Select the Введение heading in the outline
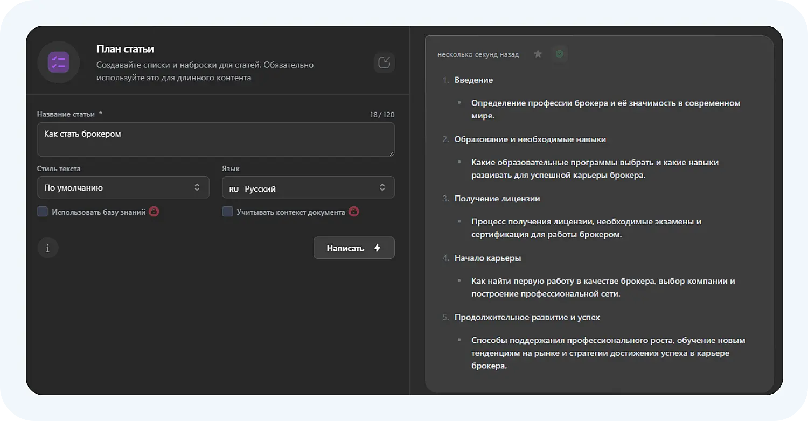This screenshot has width=808, height=421. click(473, 80)
